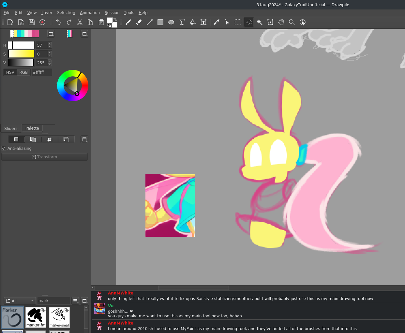Open the Animation menu
This screenshot has height=333, width=405.
tap(90, 12)
